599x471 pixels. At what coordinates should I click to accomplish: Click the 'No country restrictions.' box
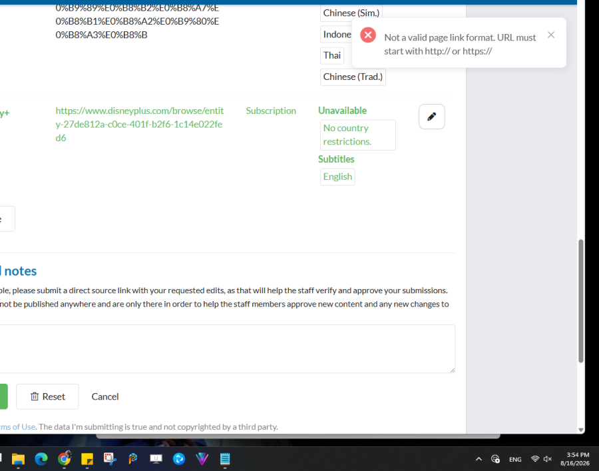[357, 135]
